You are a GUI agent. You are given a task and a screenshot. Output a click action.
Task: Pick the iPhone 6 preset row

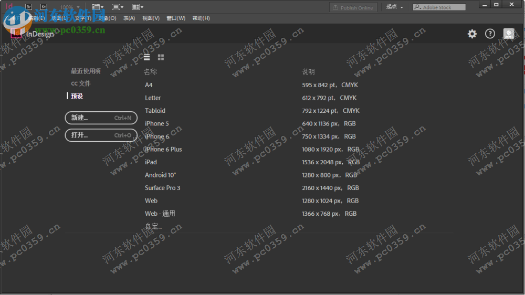tap(157, 136)
